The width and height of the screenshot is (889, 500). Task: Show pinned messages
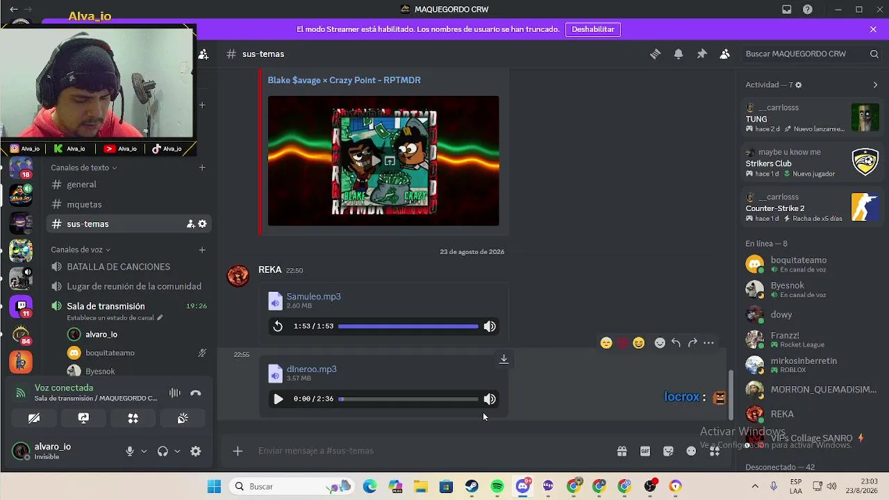pos(701,54)
